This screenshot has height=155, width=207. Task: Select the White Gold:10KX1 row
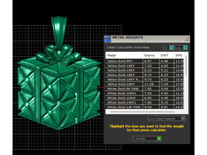144,93
